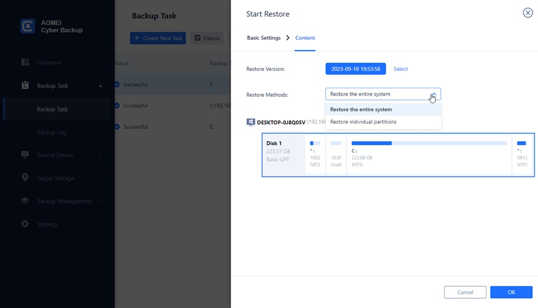Choose Restore individual partitions option
The height and width of the screenshot is (308, 538).
pyautogui.click(x=363, y=122)
